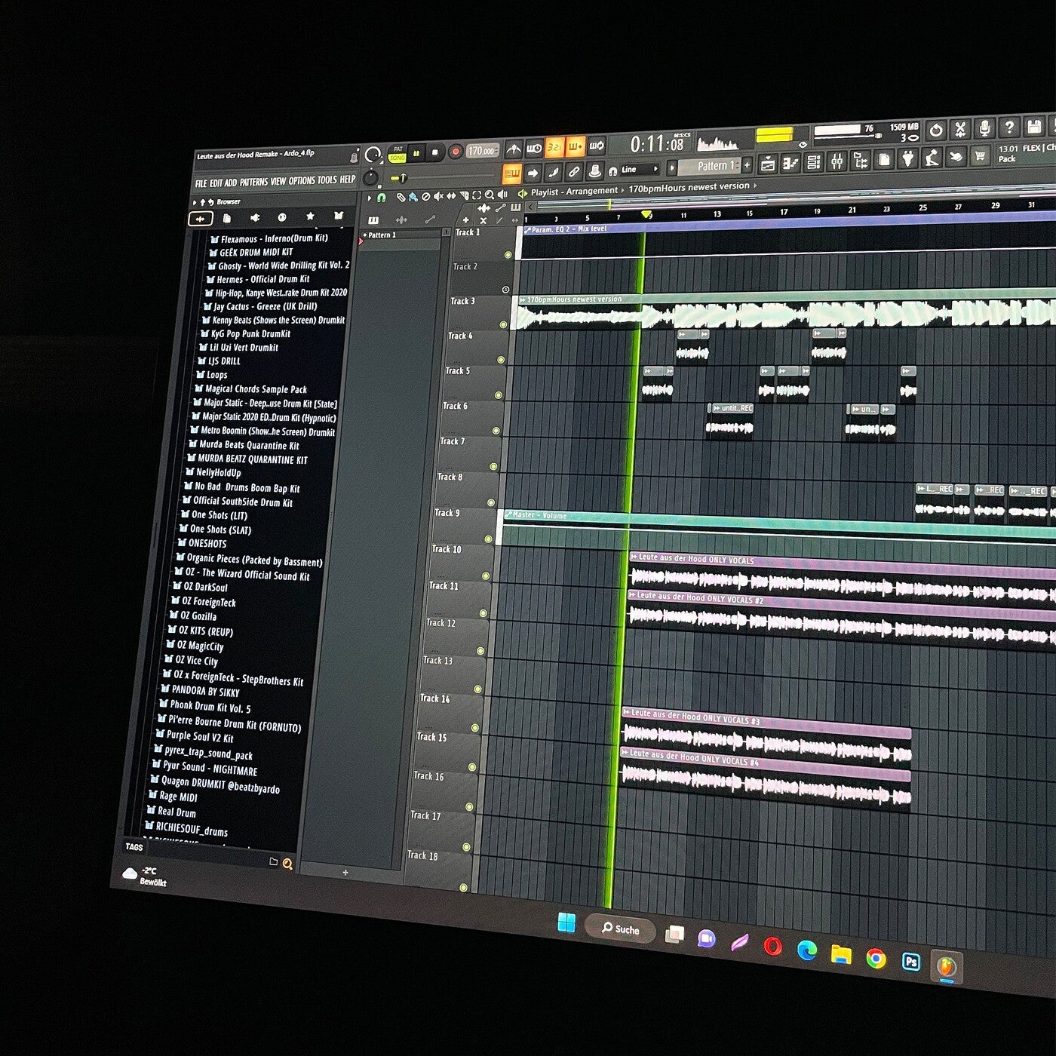Viewport: 1056px width, 1056px height.
Task: Toggle the 3-2-1 countdown before recording
Action: [554, 146]
